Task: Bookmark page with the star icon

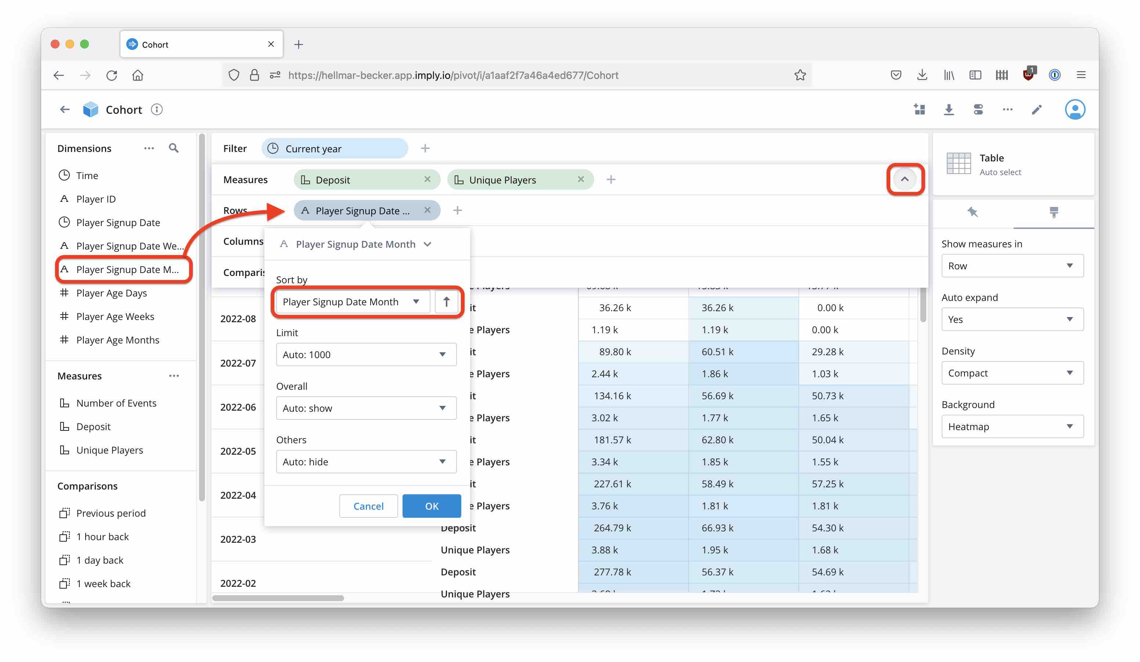Action: 800,75
